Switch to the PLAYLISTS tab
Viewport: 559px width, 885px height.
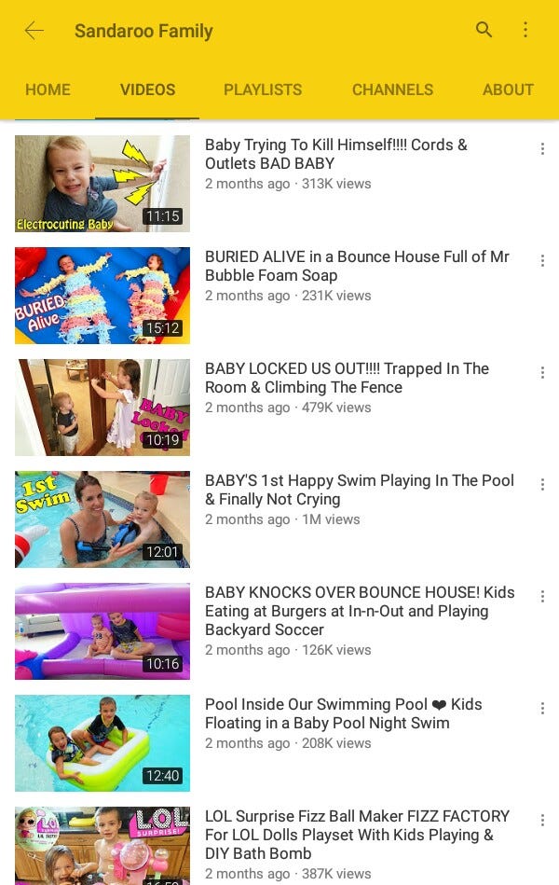click(263, 90)
